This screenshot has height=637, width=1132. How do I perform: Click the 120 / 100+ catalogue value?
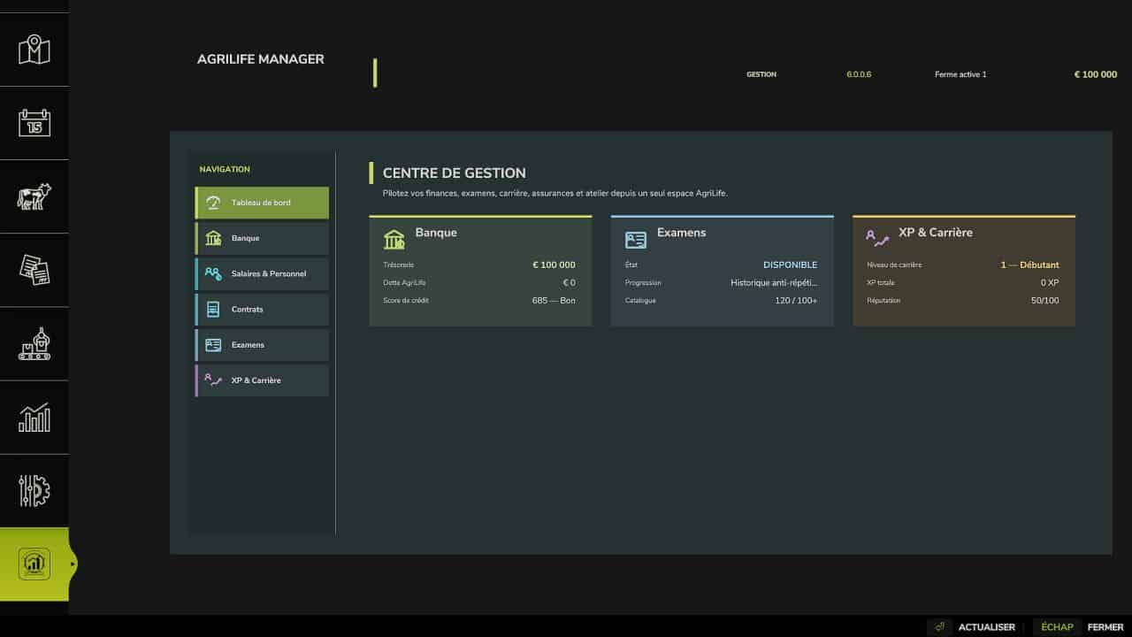796,301
